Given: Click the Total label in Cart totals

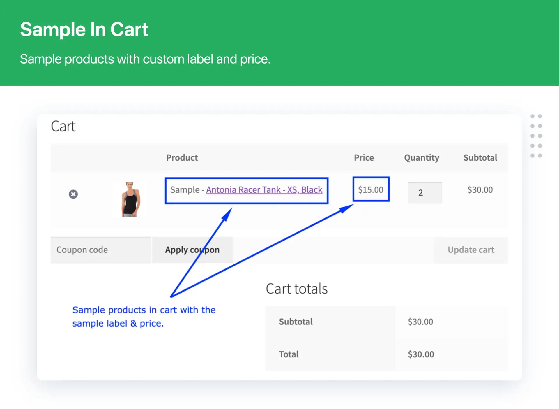Looking at the screenshot, I should 289,354.
